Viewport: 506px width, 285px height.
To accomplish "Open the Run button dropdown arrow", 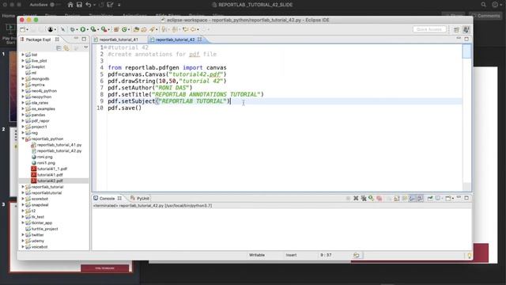I will [x=87, y=30].
